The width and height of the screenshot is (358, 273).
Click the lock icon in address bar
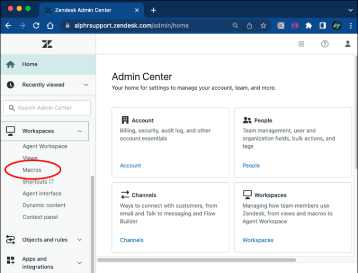(67, 25)
